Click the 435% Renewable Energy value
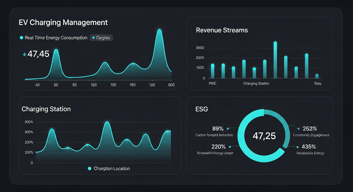This screenshot has height=192, width=353. (x=309, y=147)
